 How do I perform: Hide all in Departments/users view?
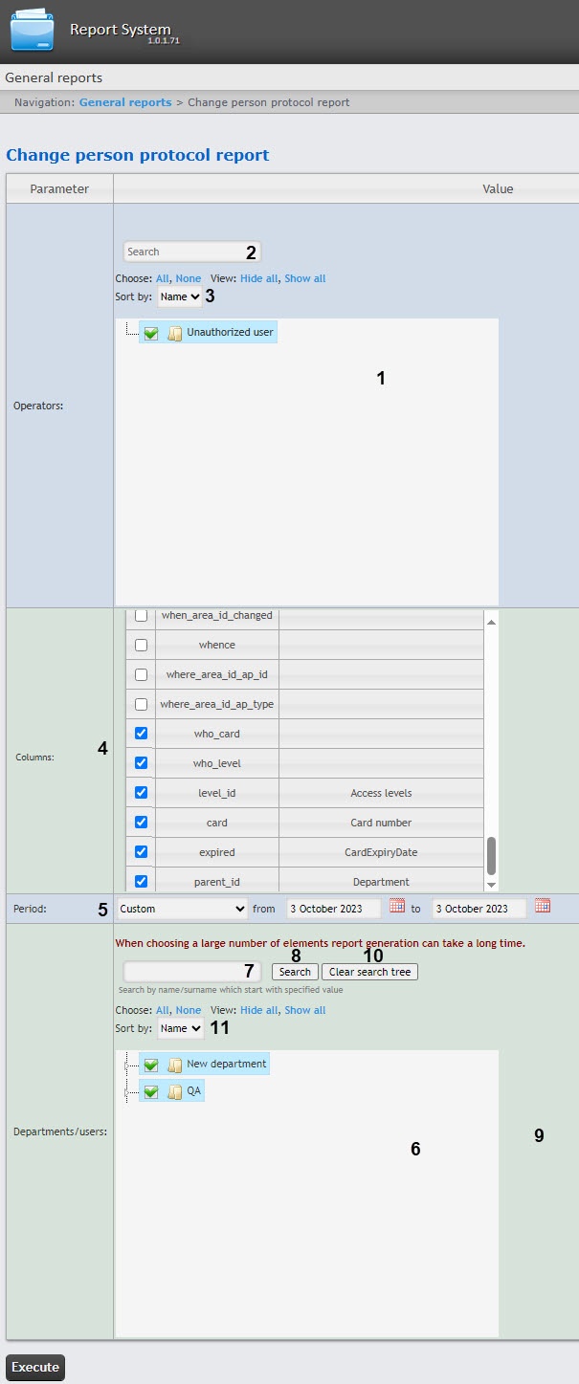(258, 1010)
